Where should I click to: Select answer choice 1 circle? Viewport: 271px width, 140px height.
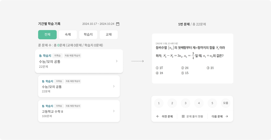pos(159,103)
